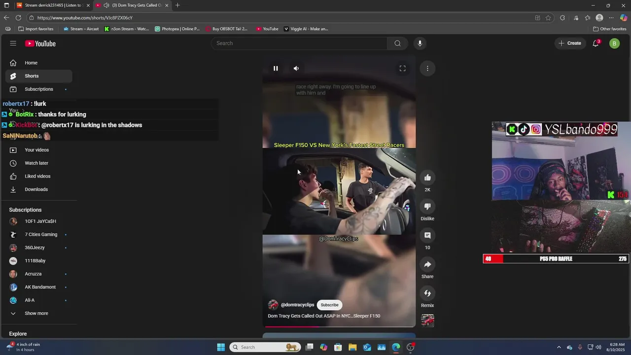The width and height of the screenshot is (631, 355).
Task: Open the 360Jeezy channel
Action: tap(38, 248)
